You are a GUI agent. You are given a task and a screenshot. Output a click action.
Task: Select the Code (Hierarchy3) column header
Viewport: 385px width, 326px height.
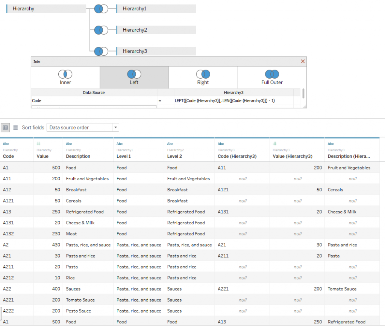pos(237,156)
